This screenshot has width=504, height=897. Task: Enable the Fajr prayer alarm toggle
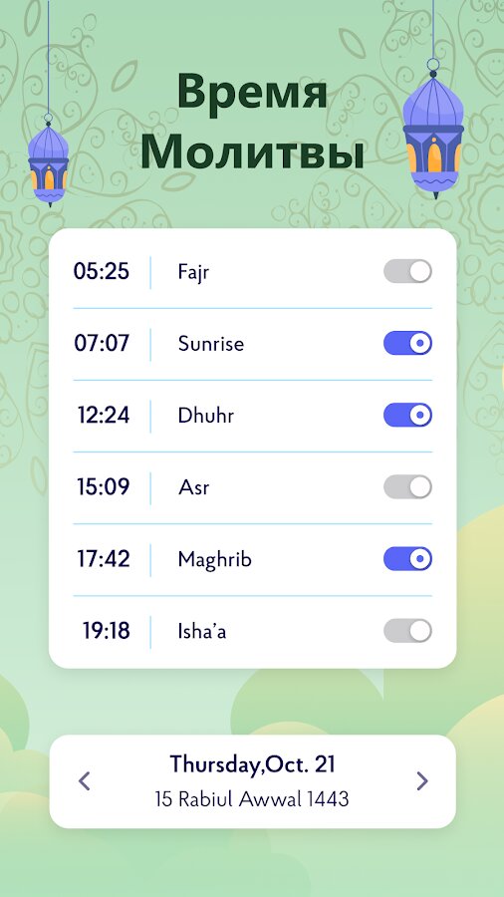[x=407, y=271]
